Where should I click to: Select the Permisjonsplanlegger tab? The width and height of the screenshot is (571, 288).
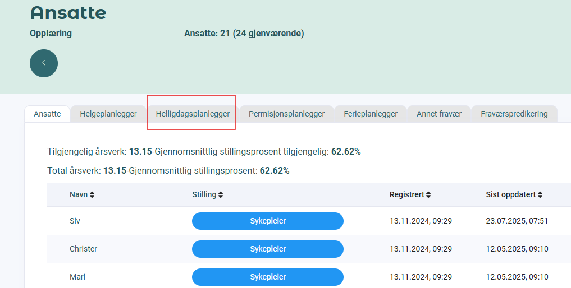click(x=286, y=114)
